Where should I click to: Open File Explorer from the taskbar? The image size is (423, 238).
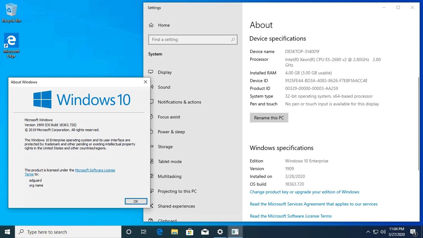click(x=174, y=231)
